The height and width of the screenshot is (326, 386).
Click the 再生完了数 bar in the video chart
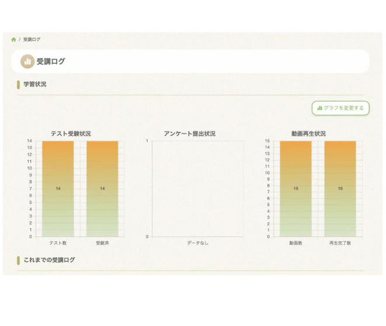pos(340,189)
